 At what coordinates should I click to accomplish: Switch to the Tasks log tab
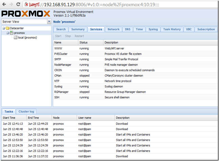click(9, 112)
